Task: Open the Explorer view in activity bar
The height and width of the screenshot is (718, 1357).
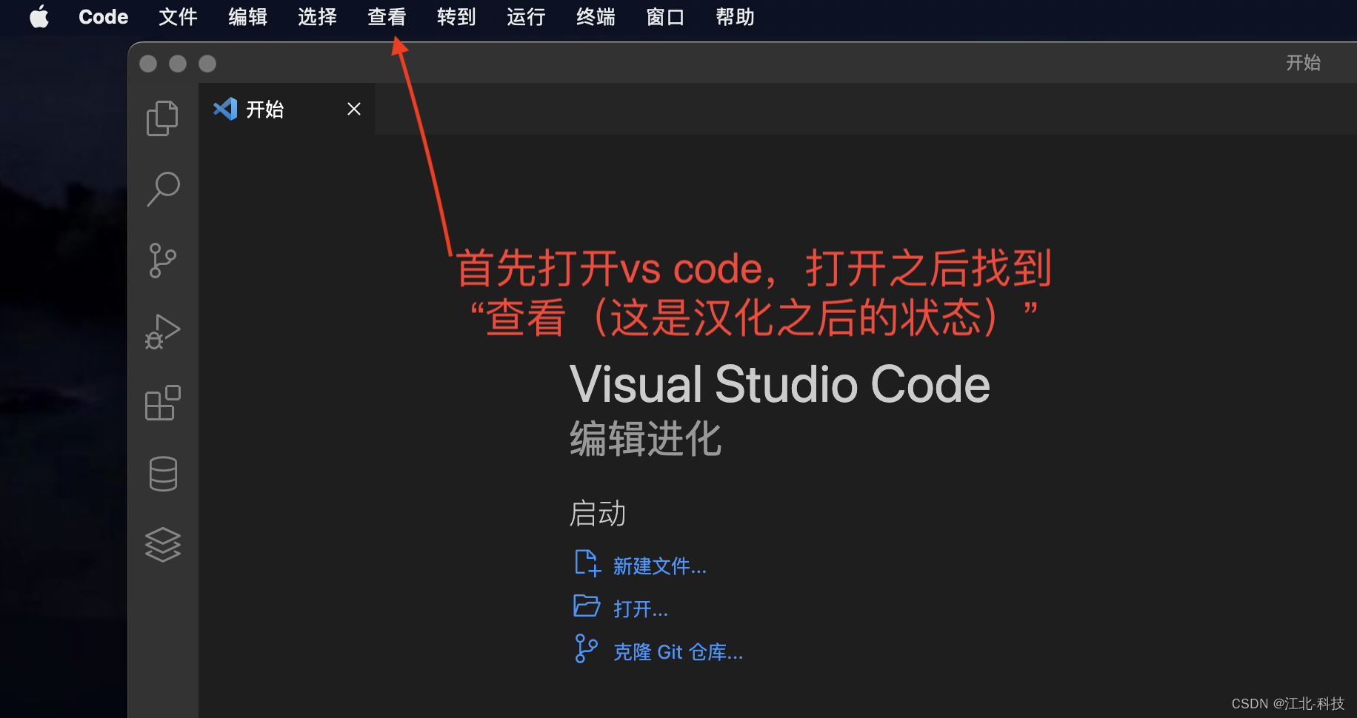Action: 162,118
